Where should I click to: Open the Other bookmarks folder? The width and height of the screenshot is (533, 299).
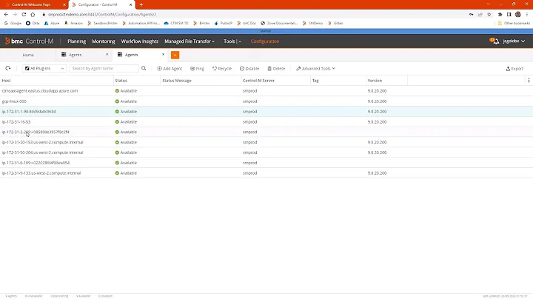514,23
